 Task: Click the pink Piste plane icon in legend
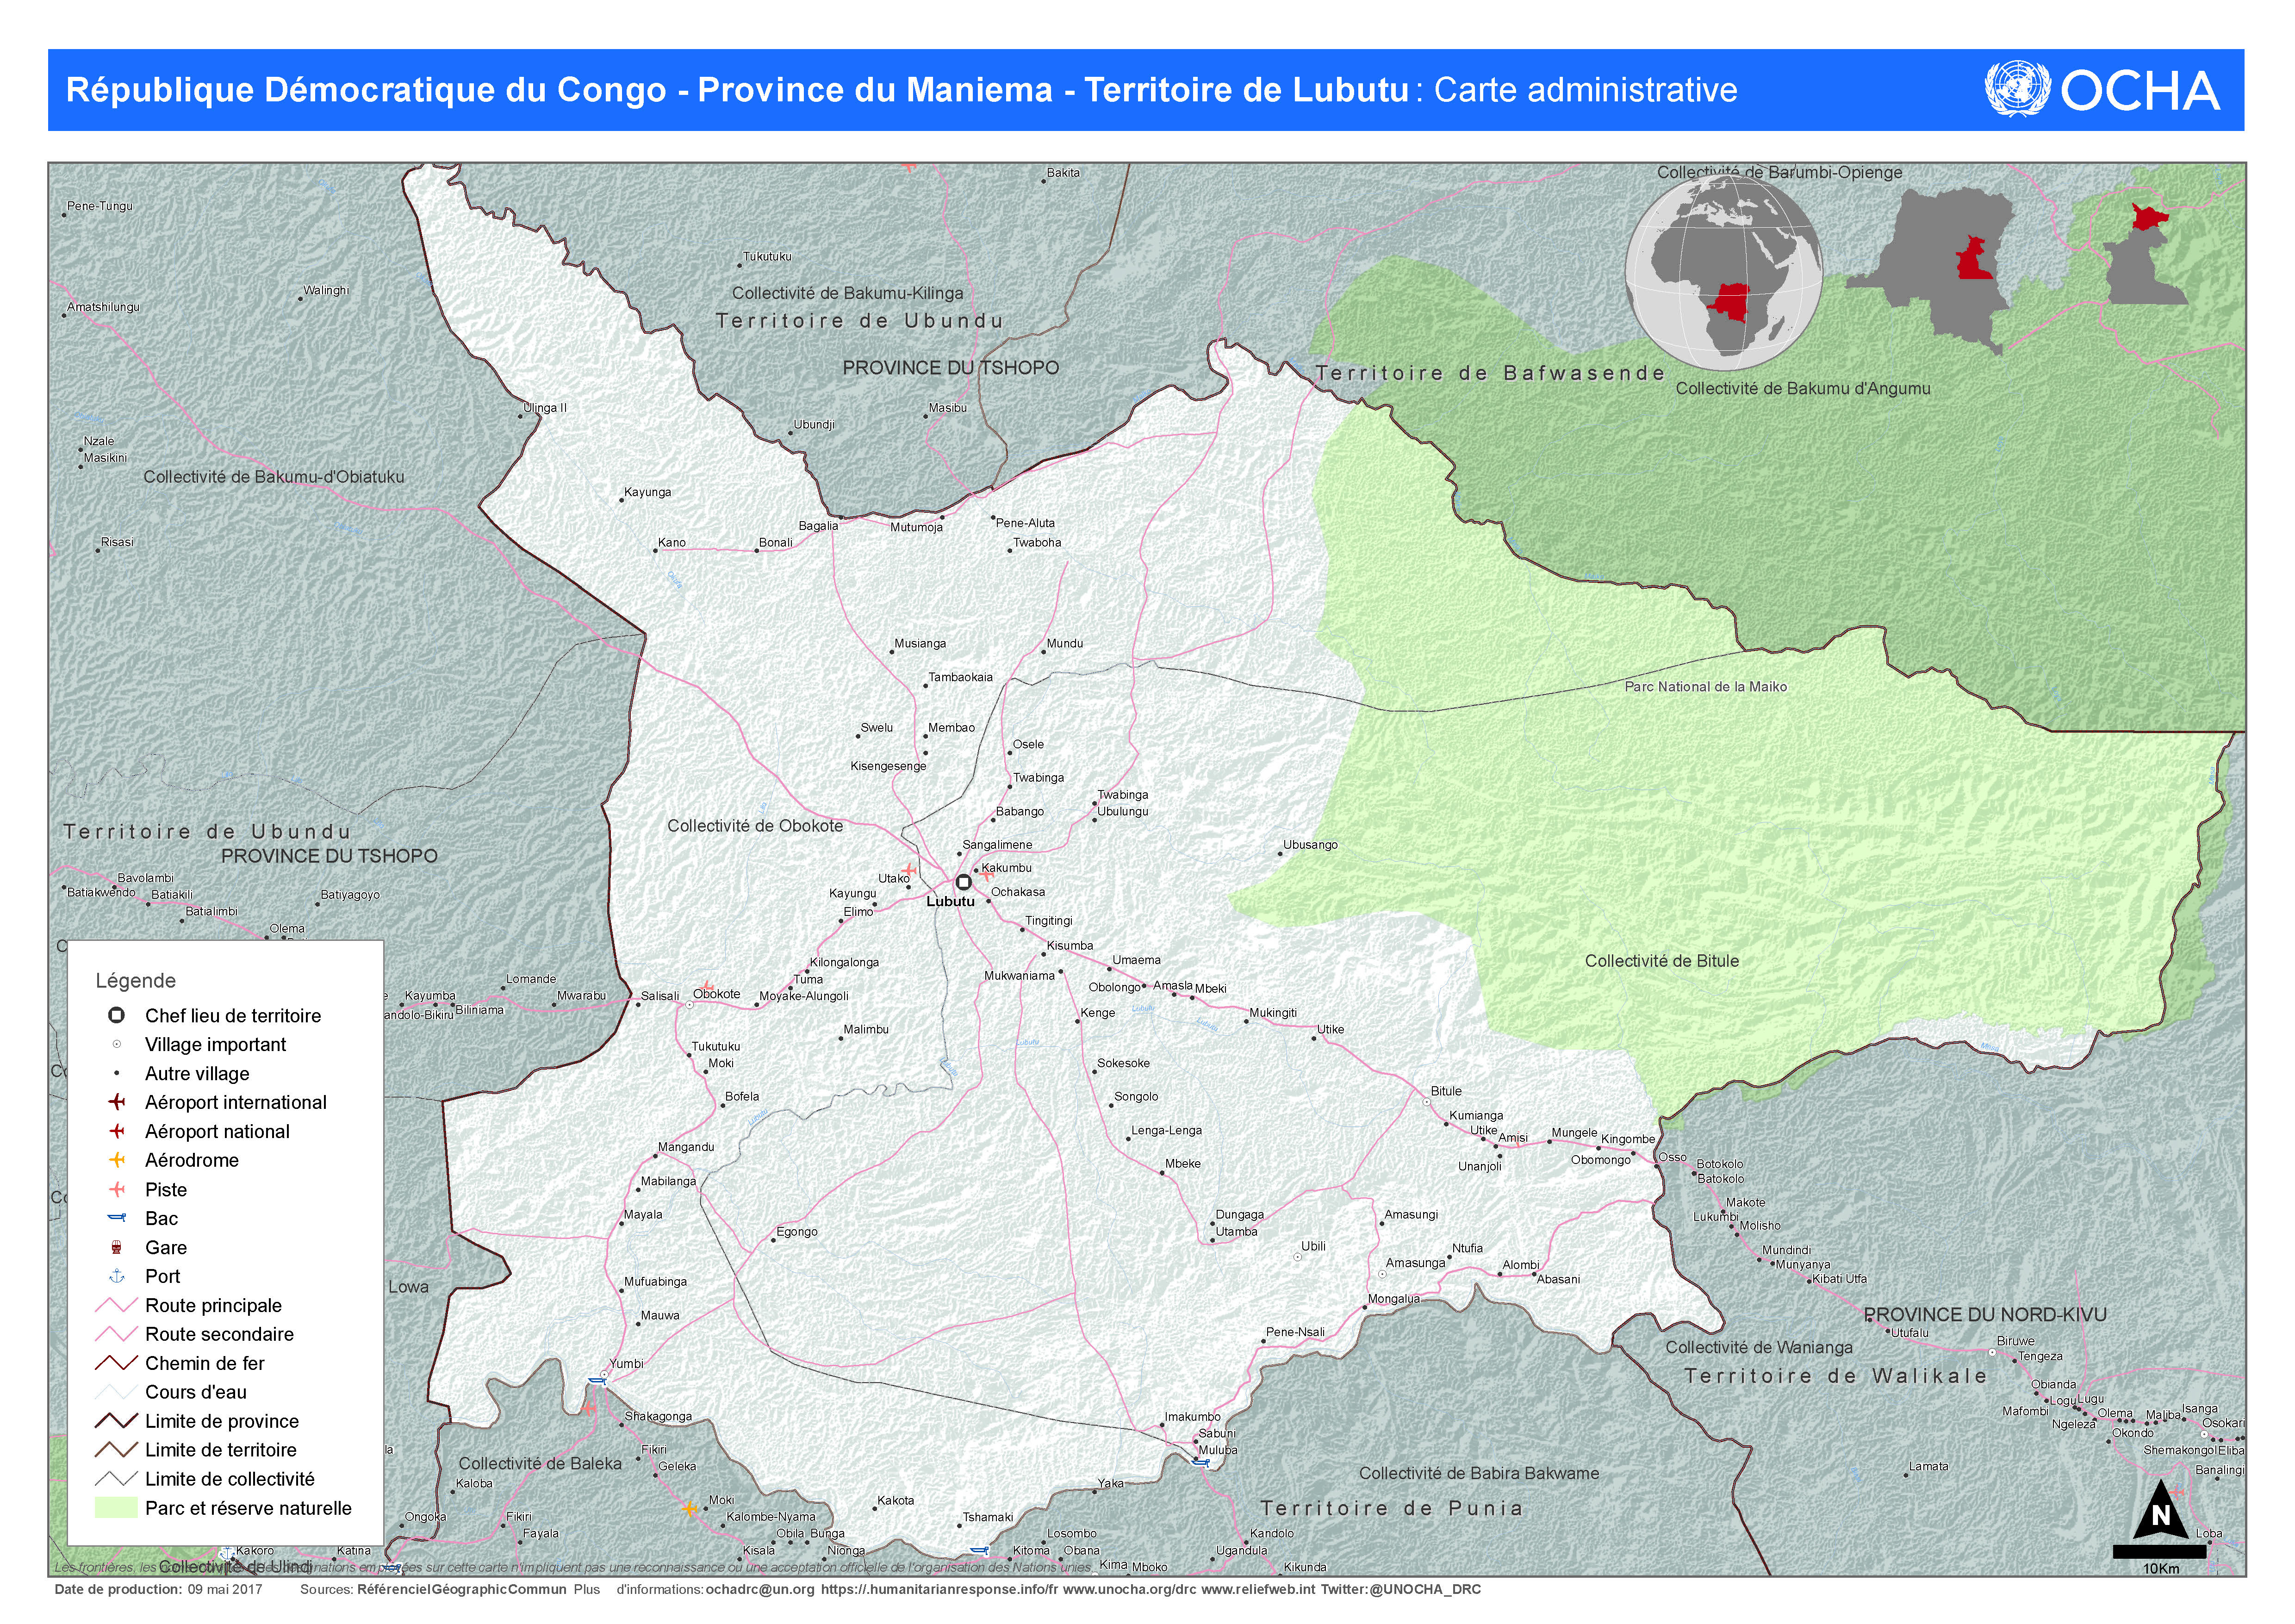click(117, 1189)
